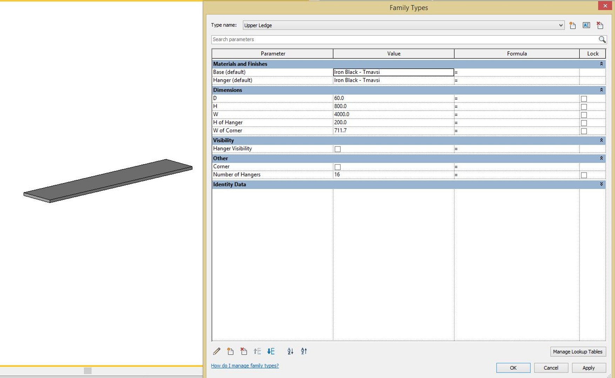Toggle the lock checkbox for H of Hanger
Screen dimensions: 615x378
click(584, 123)
